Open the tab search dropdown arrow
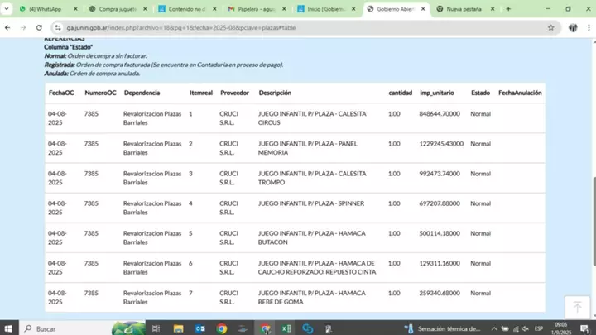596x335 pixels. pyautogui.click(x=7, y=9)
